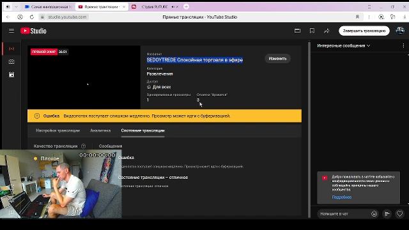Click the browser media play toolbar icon

point(381,17)
